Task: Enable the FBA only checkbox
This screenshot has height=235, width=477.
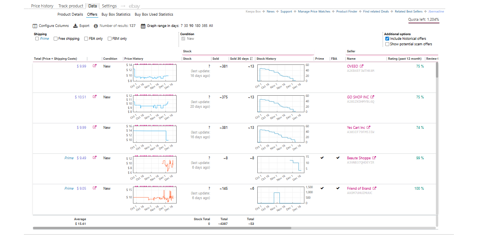Action: (x=86, y=39)
